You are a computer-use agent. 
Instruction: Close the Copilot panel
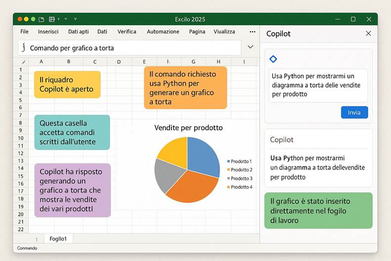[x=368, y=34]
